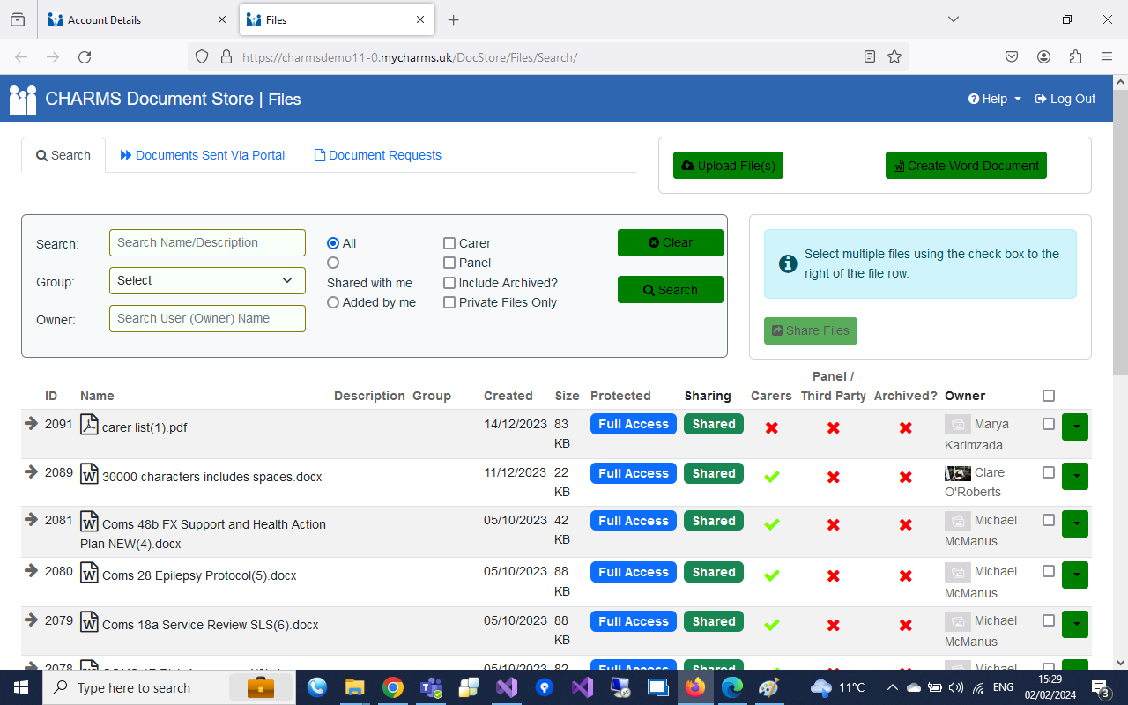Open Microsoft Teams from taskbar
Viewport: 1128px width, 705px height.
click(431, 687)
